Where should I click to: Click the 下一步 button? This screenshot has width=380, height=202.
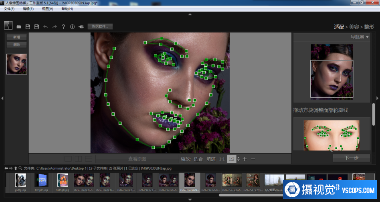point(352,158)
